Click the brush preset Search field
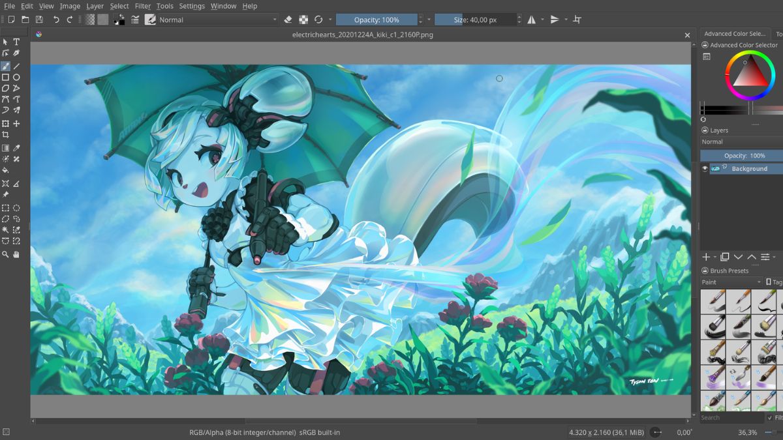Image resolution: width=783 pixels, height=440 pixels. coord(731,418)
